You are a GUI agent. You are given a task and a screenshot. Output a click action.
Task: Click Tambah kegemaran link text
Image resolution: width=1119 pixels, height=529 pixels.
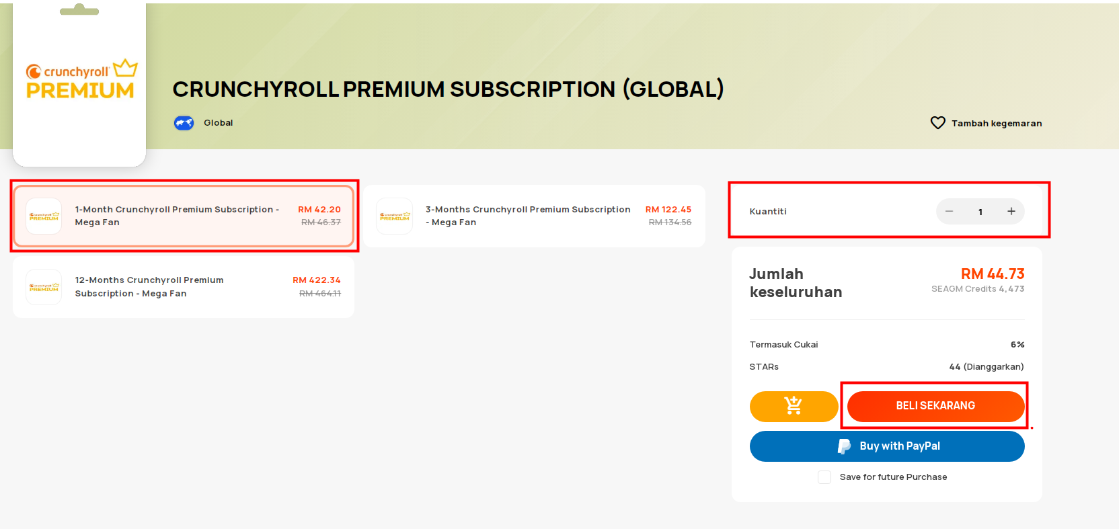(997, 124)
